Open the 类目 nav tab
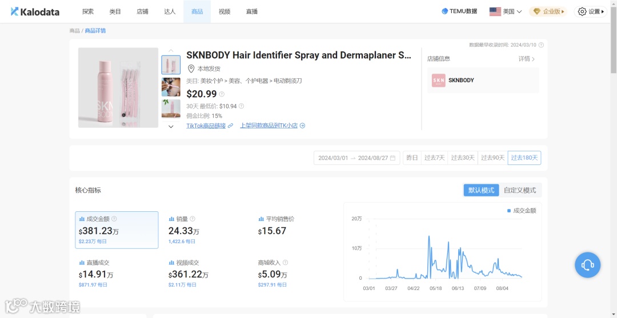Screen dimensions: 617x318 115,11
